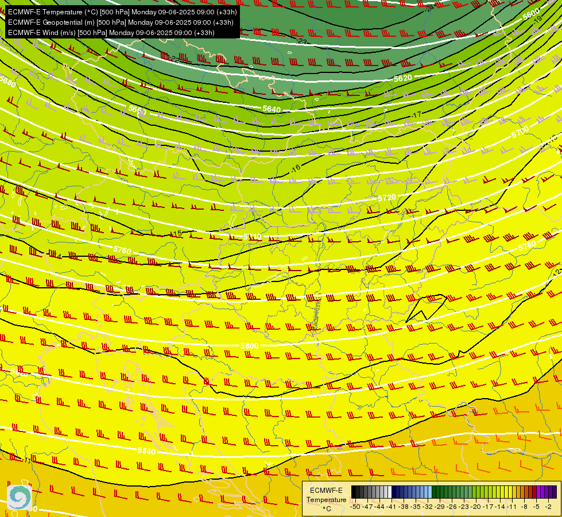Click the -44 legend scale value
The height and width of the screenshot is (517, 562).
click(379, 507)
